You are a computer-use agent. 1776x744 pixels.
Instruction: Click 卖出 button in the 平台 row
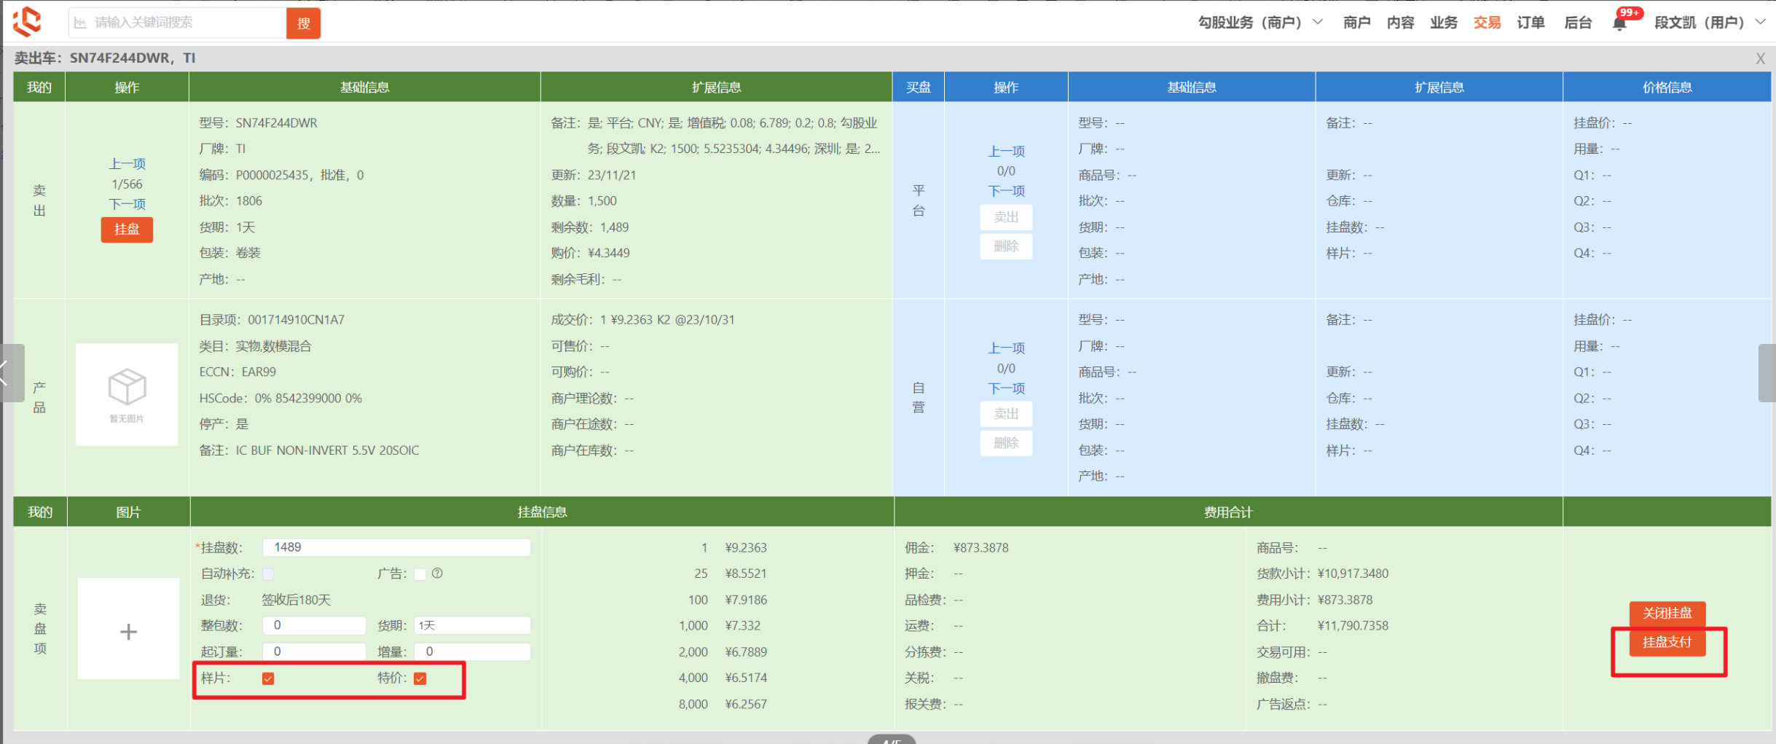[x=1006, y=217]
